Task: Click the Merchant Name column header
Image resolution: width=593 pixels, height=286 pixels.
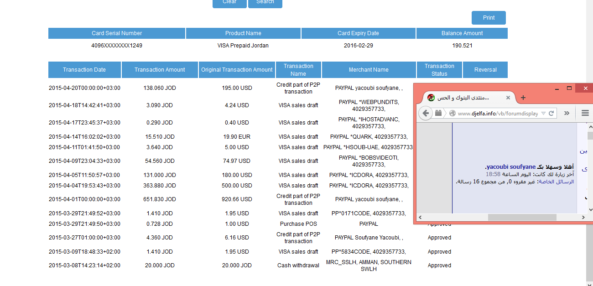Action: pyautogui.click(x=369, y=70)
